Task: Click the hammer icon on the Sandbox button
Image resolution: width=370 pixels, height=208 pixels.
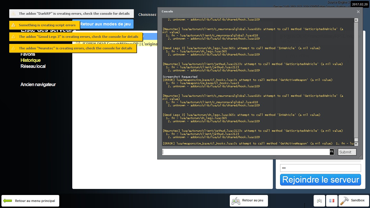Action: [x=345, y=200]
